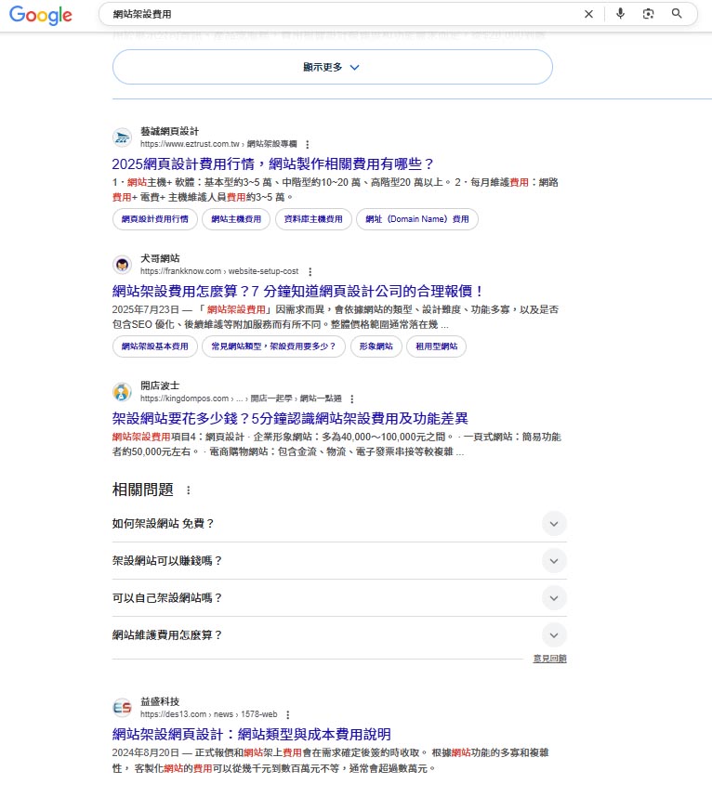Select the 形象網站 chip
Image resolution: width=712 pixels, height=797 pixels.
point(376,346)
